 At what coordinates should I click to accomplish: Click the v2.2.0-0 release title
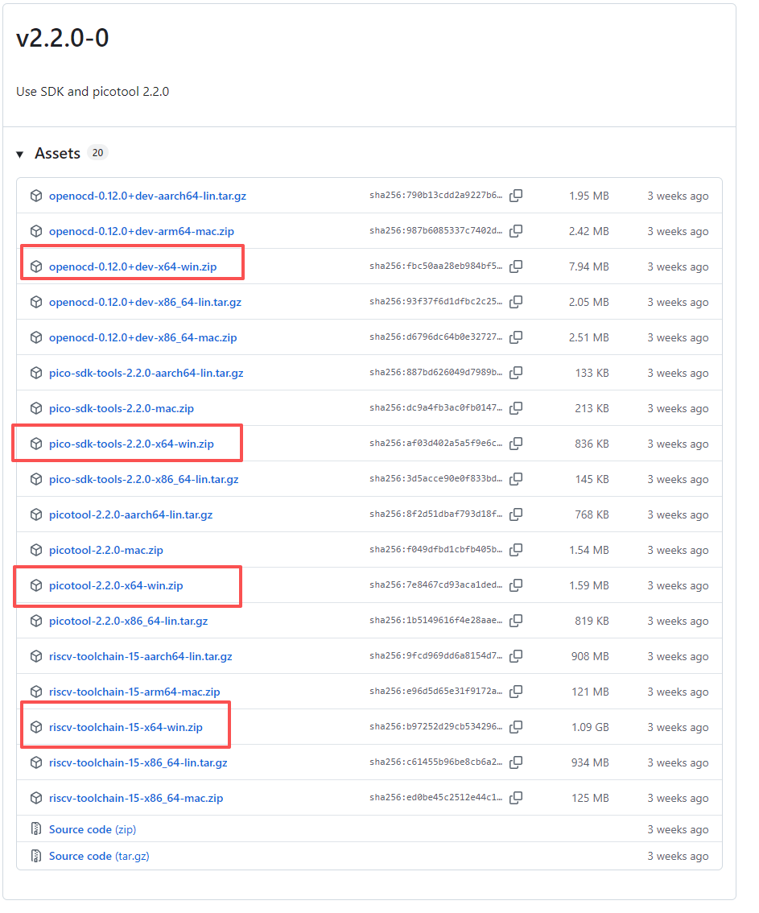(x=62, y=38)
